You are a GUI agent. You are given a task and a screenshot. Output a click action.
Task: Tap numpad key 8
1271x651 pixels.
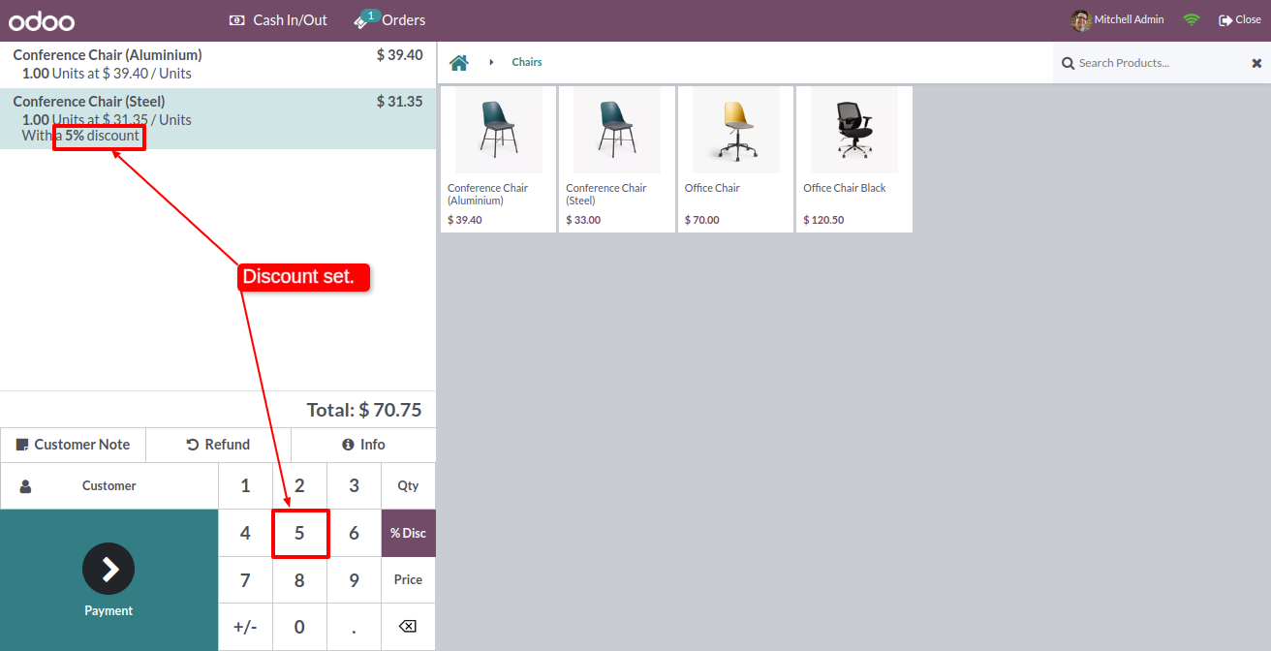tap(299, 579)
